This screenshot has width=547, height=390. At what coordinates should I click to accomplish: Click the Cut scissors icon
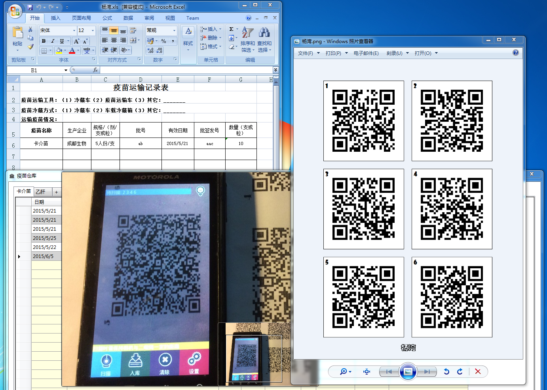[30, 30]
